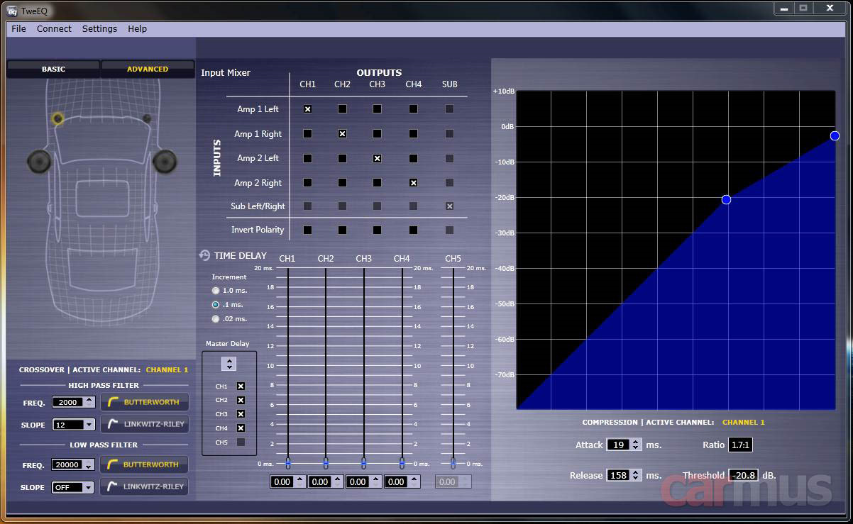The height and width of the screenshot is (524, 853).
Task: Click the CH1 delay 0.00 value field
Action: [x=282, y=481]
